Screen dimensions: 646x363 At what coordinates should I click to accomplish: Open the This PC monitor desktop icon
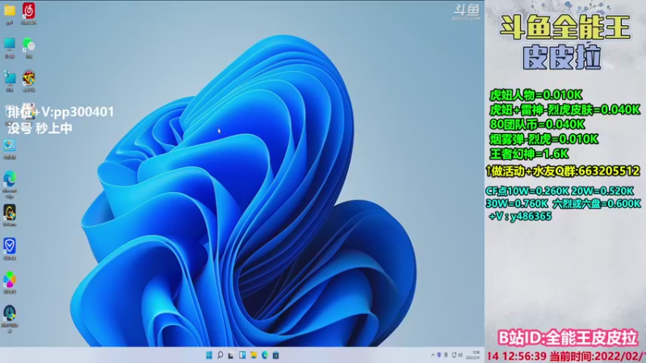tap(10, 47)
